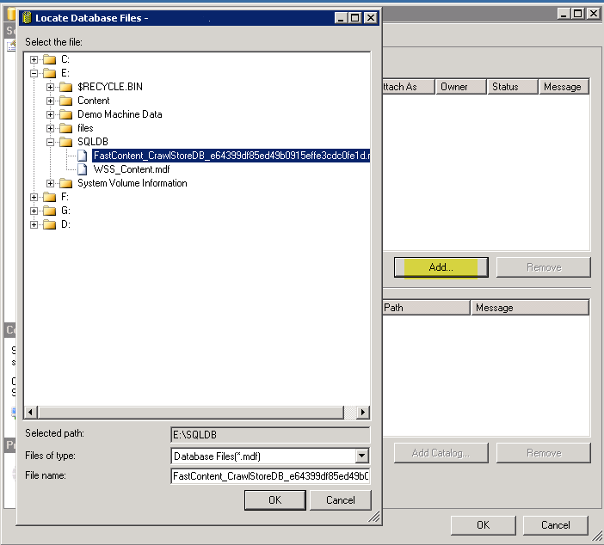Screen dimensions: 604x545
Task: Select the Demo Machine Data folder
Action: coord(120,114)
